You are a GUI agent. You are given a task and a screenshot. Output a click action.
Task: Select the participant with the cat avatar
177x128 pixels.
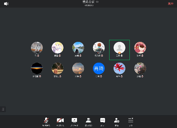(37, 48)
